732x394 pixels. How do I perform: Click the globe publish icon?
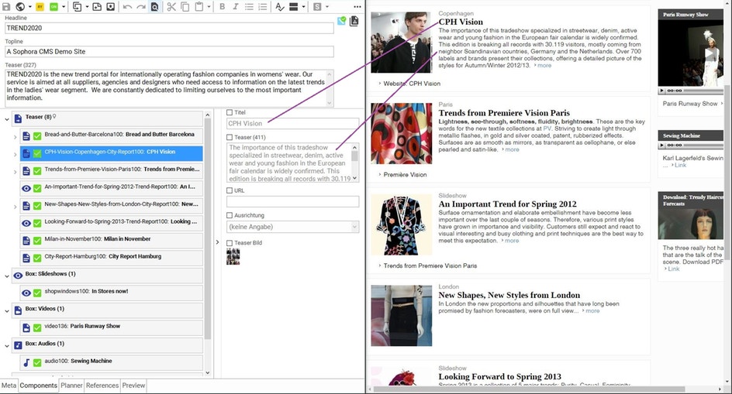20,6
